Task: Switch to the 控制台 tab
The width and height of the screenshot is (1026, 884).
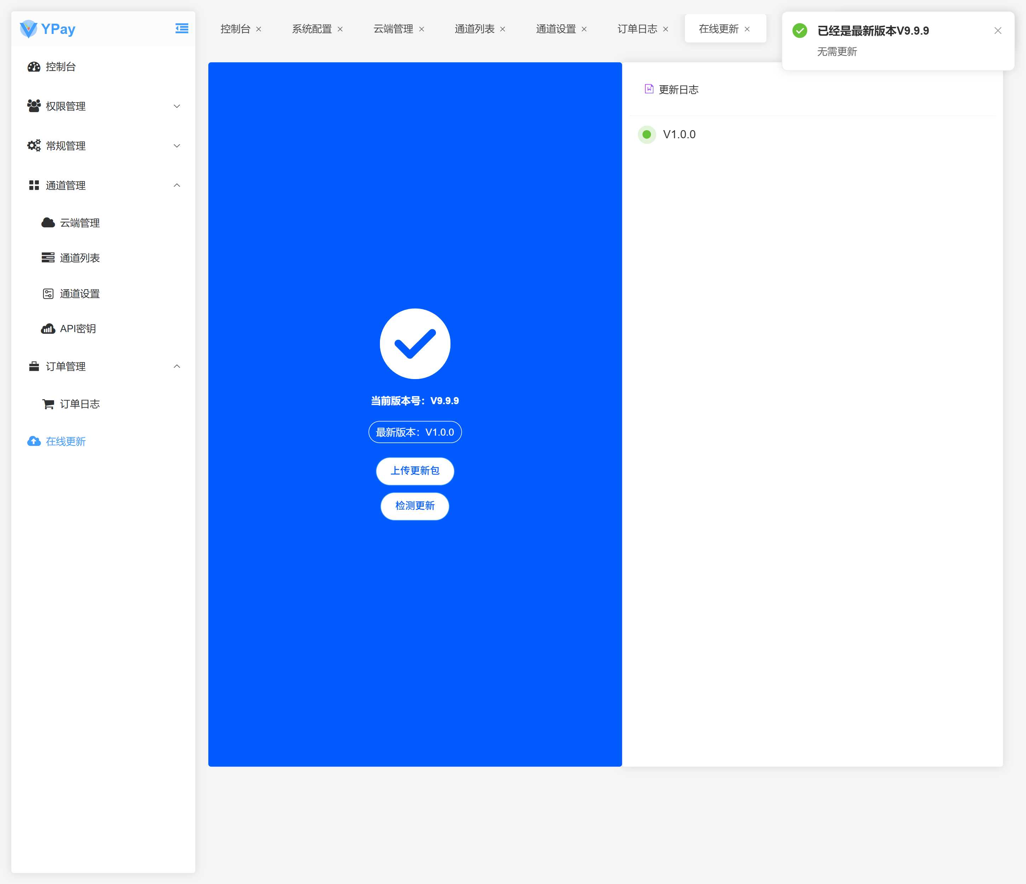Action: pos(235,29)
